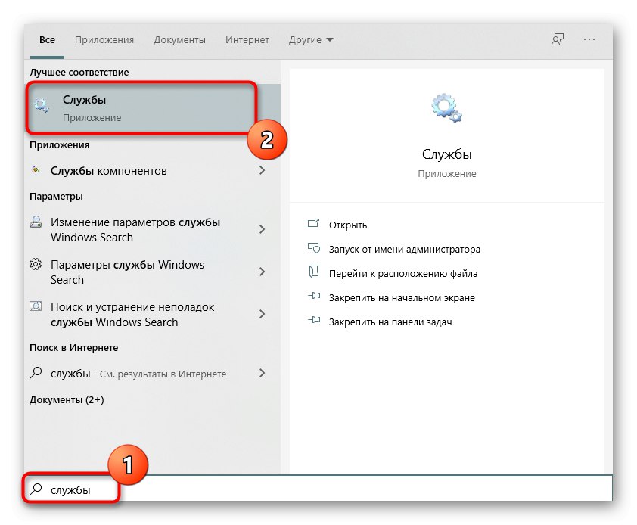Expand the службы web search result
637x525 pixels.
pyautogui.click(x=263, y=373)
